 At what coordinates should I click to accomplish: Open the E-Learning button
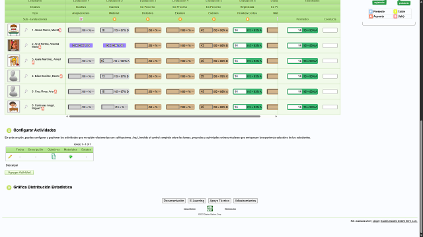pos(197,201)
